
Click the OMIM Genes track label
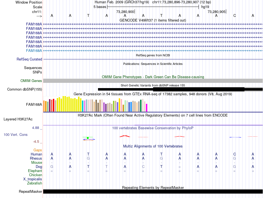coord(31,81)
